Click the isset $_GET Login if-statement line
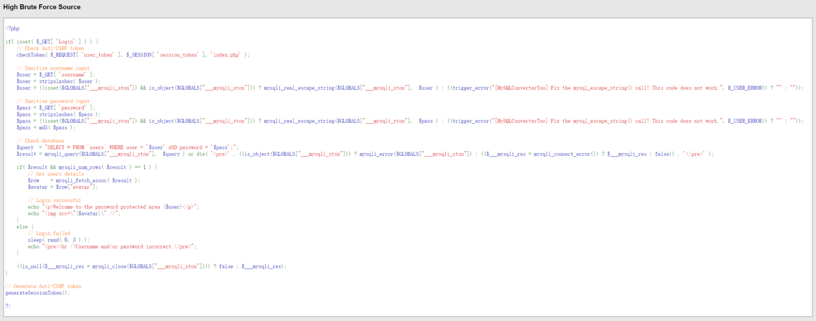The image size is (816, 321). coord(52,42)
